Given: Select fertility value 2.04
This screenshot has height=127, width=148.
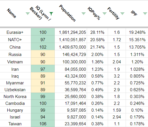Looking at the screenshot, I should pos(117,62).
